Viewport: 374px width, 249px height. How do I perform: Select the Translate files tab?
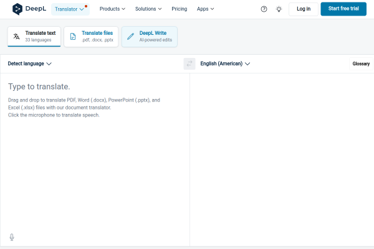tap(91, 37)
